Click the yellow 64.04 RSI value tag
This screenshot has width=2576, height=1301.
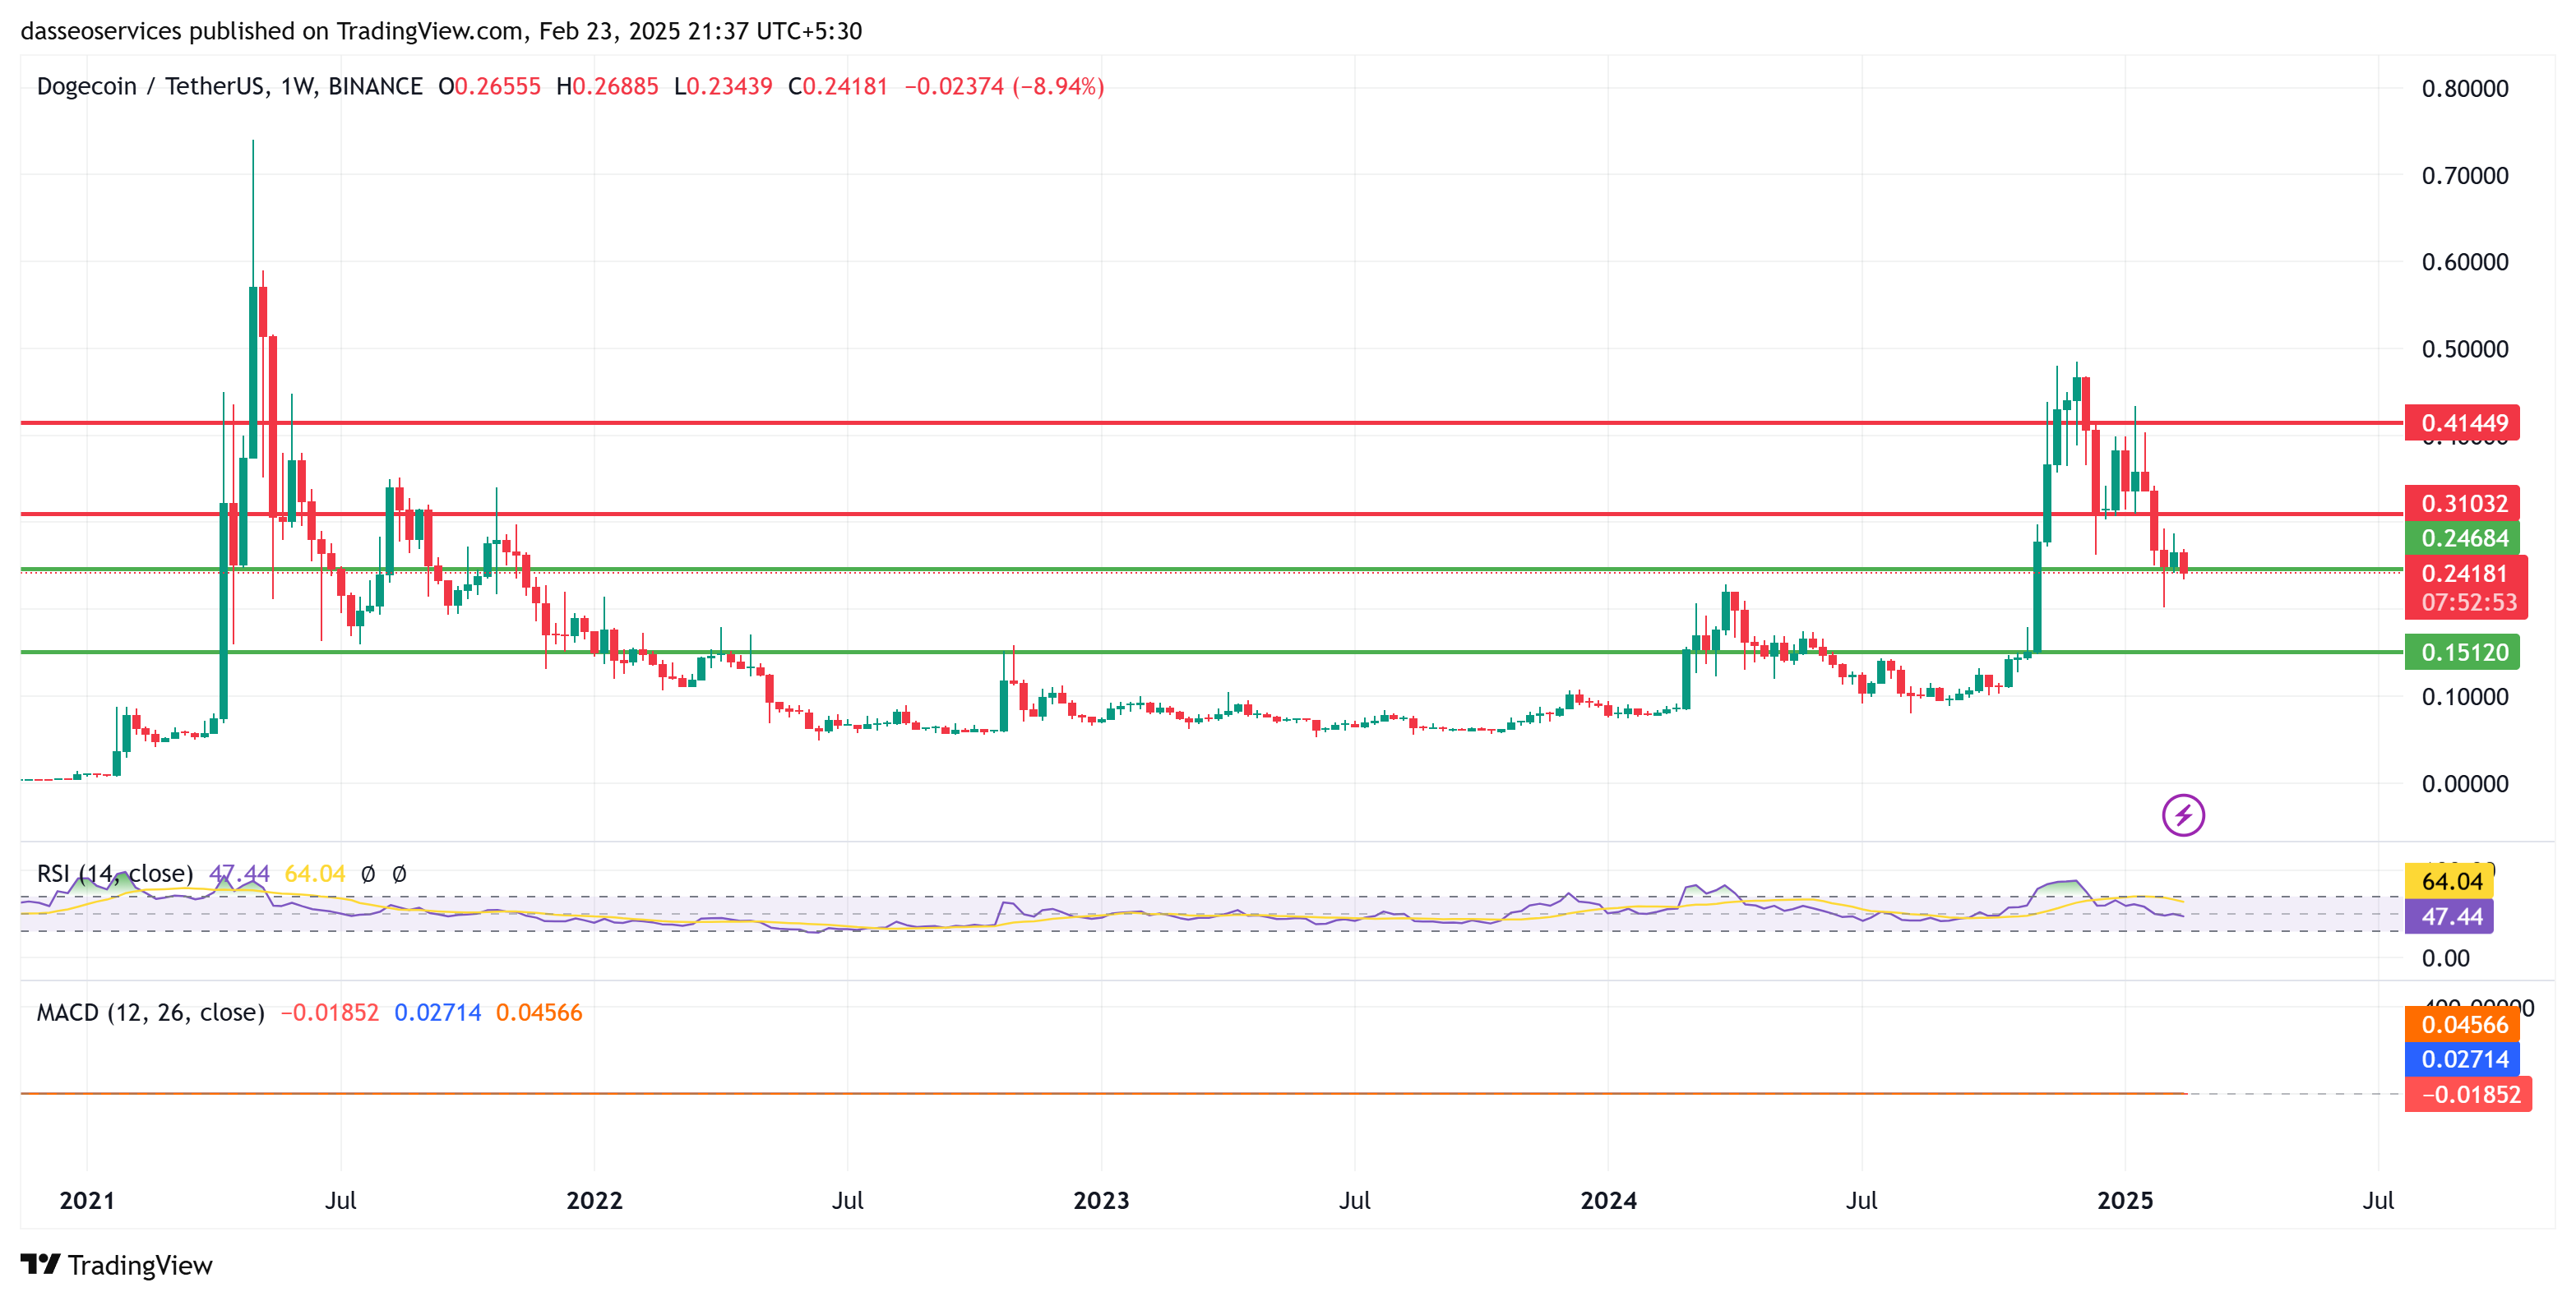pos(2450,880)
